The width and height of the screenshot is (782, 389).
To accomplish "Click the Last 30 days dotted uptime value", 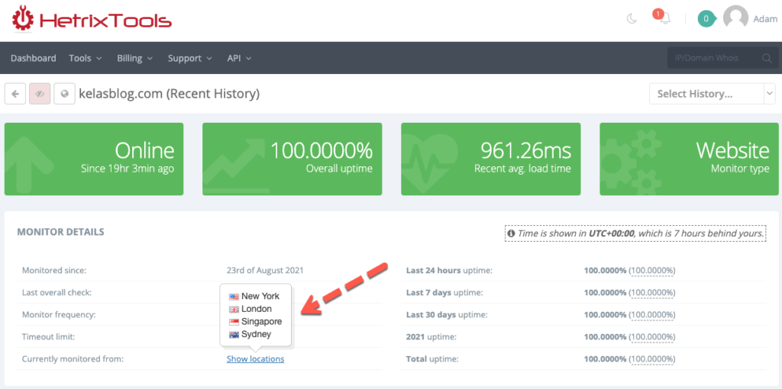I will coord(652,315).
